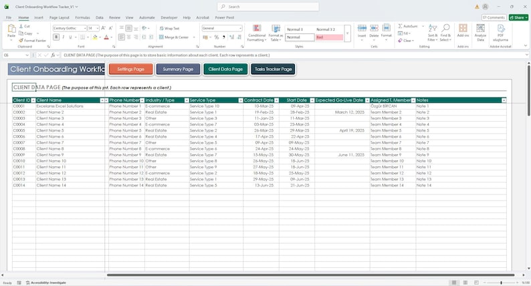Image resolution: width=531 pixels, height=286 pixels.
Task: Open filter dropdown for Service Type column
Action: point(241,100)
